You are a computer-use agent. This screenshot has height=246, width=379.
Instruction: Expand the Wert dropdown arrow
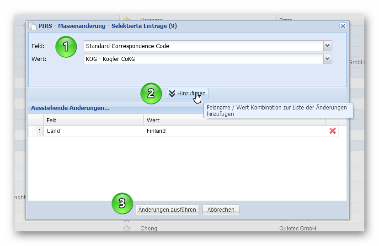(327, 59)
